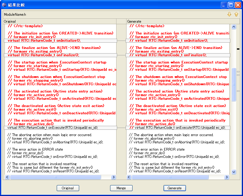Click left arrow of Generate pane scrollbar
The image size is (243, 196).
129,177
